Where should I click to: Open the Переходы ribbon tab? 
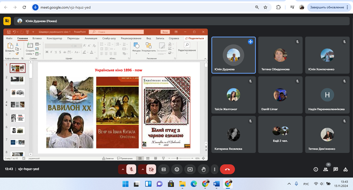[73, 38]
